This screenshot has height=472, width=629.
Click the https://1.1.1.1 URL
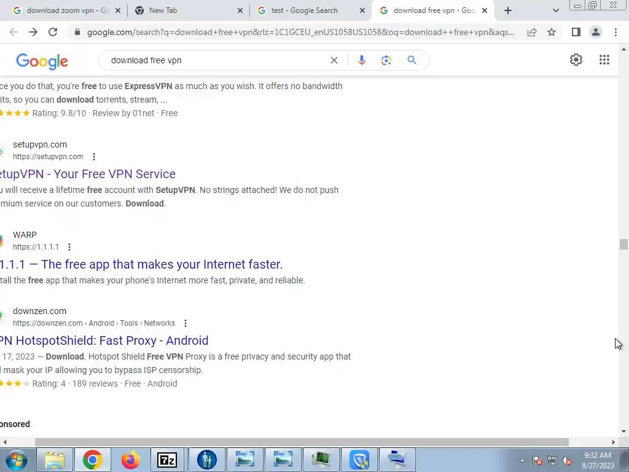[x=36, y=247]
